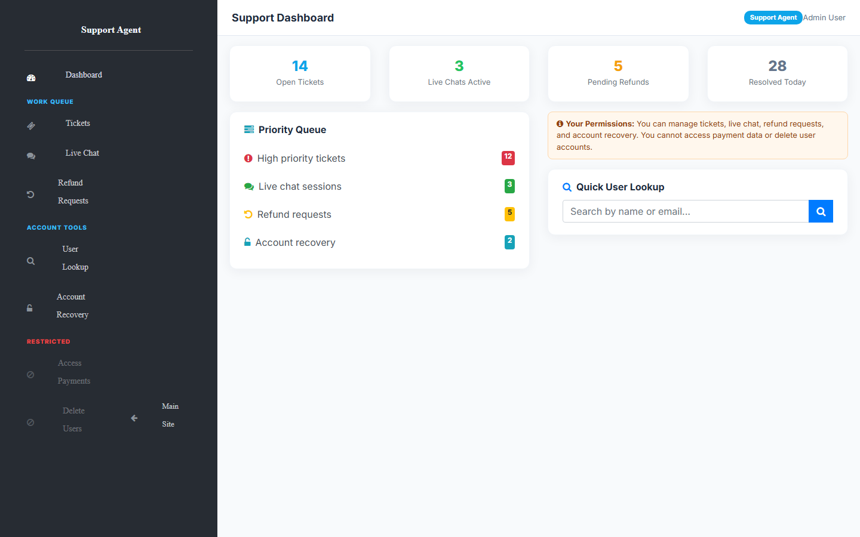Click the back arrow icon beside Main Site
Image resolution: width=860 pixels, height=537 pixels.
134,418
